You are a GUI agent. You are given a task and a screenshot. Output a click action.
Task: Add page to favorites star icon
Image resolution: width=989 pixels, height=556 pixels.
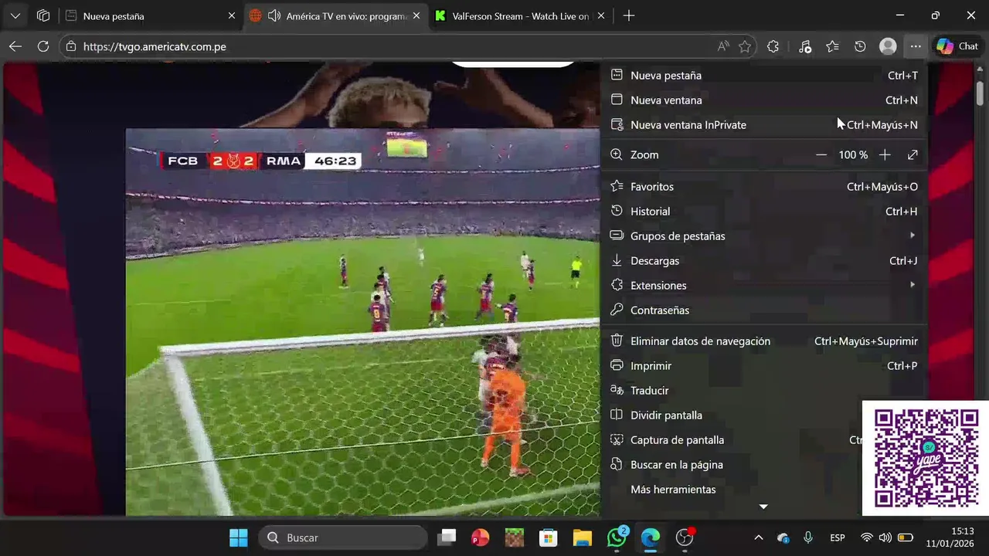[x=745, y=46]
